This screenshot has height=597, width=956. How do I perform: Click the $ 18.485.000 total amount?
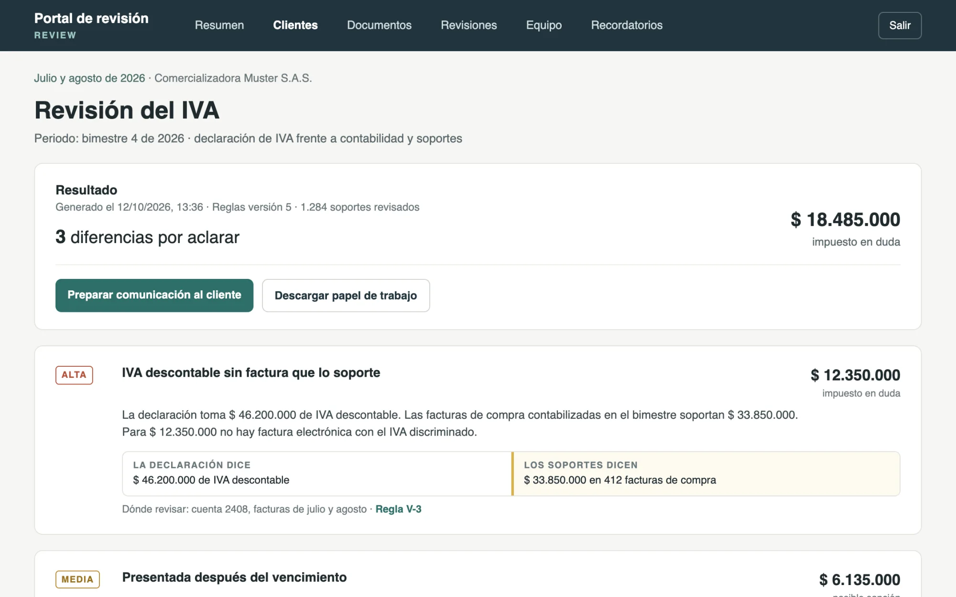(x=845, y=220)
